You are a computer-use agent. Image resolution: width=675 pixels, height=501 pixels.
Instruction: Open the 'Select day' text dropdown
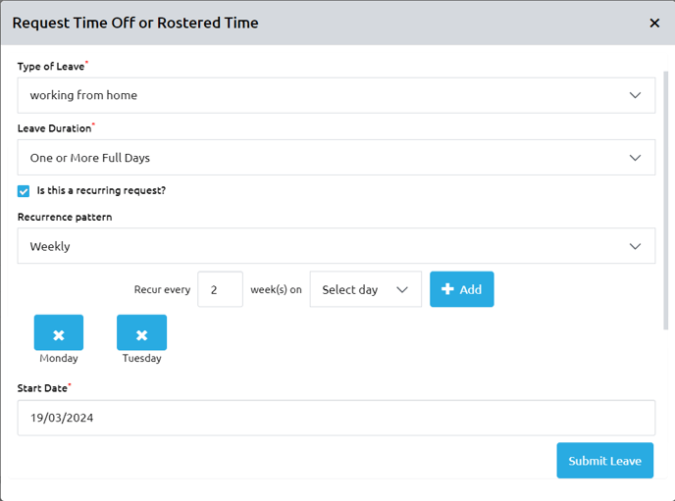click(x=351, y=289)
